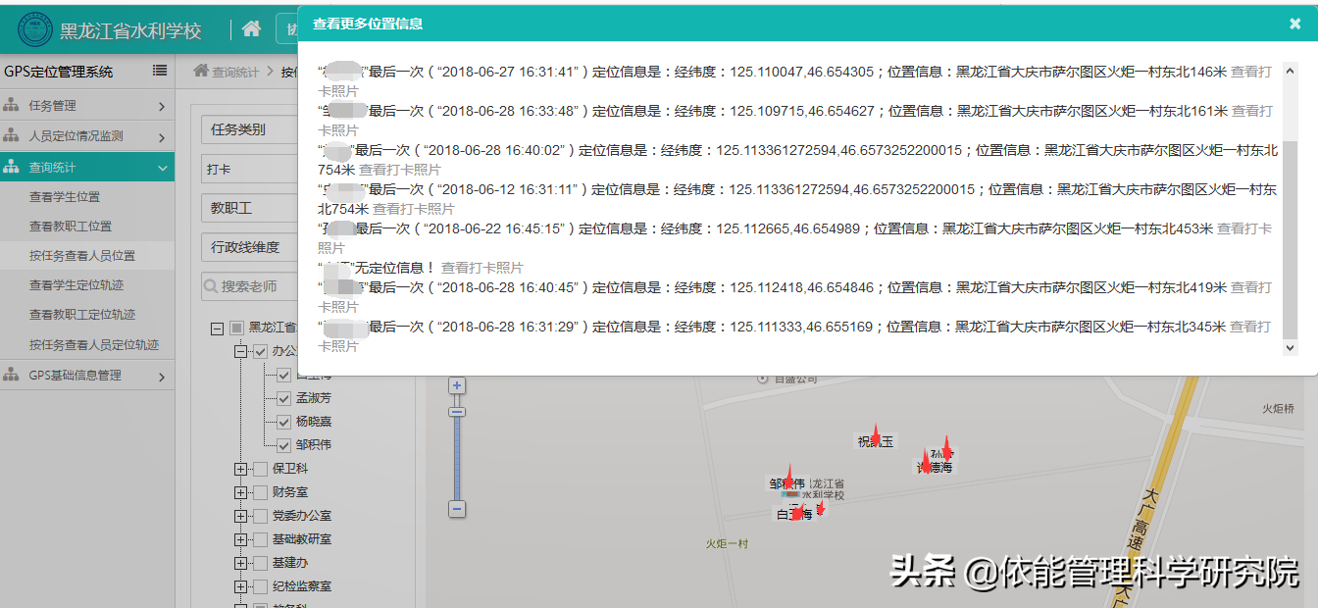Click the school logo emblem

click(x=35, y=30)
